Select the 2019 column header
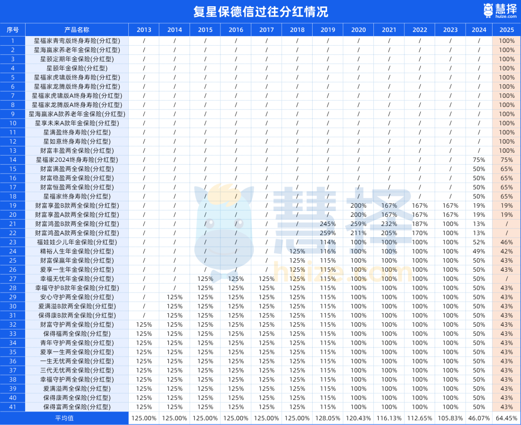The image size is (521, 425). point(328,30)
